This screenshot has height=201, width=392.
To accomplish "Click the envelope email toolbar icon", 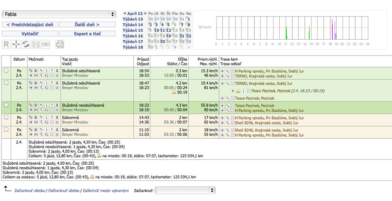I will (36, 44).
